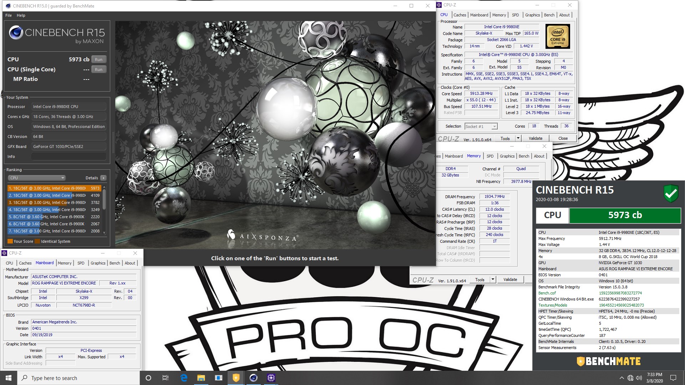Click the Intel Core i9 Extreme badge
Image resolution: width=685 pixels, height=385 pixels.
click(558, 36)
